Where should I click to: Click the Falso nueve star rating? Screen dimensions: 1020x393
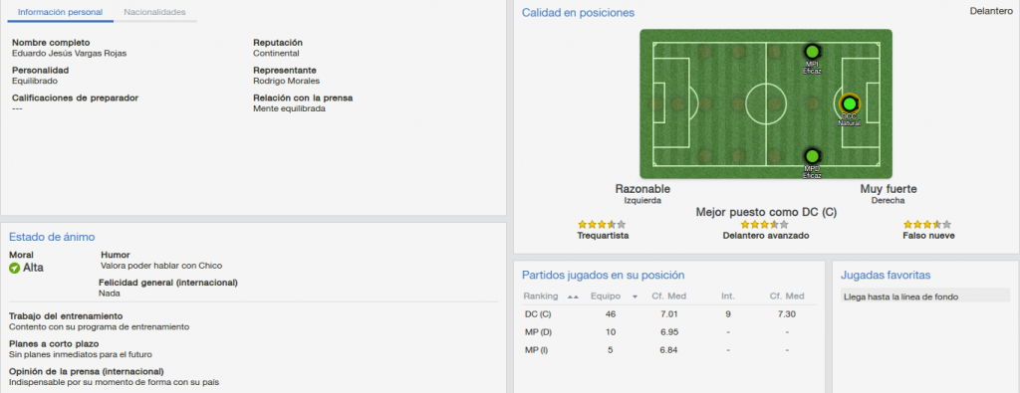tap(927, 224)
